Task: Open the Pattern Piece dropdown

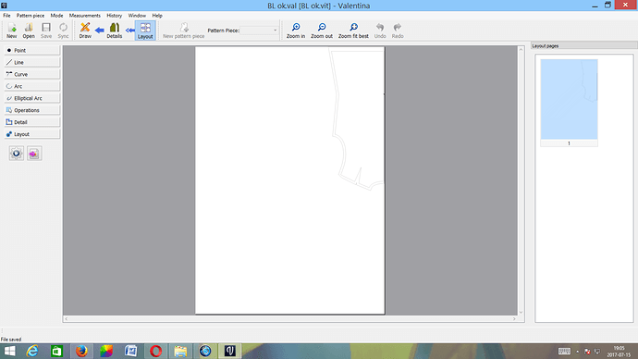Action: point(259,31)
